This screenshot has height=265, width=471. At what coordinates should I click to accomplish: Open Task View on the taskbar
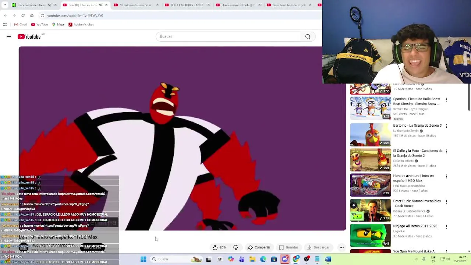click(x=209, y=259)
